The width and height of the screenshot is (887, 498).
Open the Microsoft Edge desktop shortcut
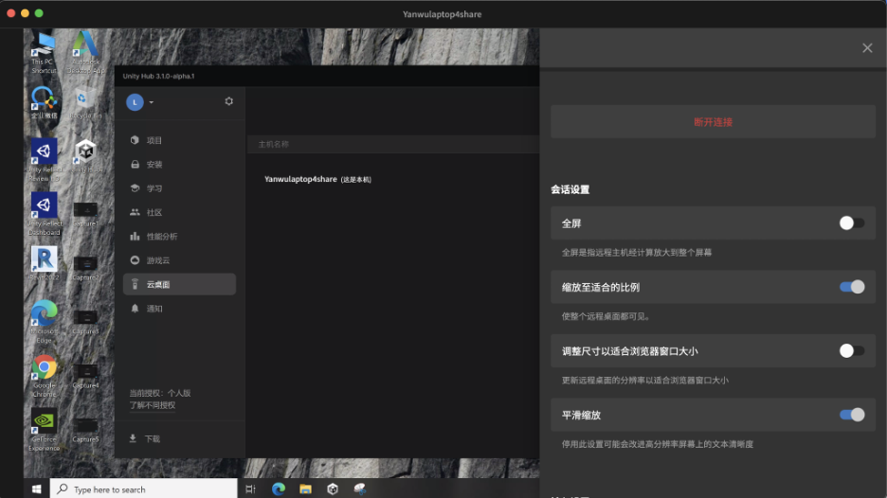click(x=44, y=321)
